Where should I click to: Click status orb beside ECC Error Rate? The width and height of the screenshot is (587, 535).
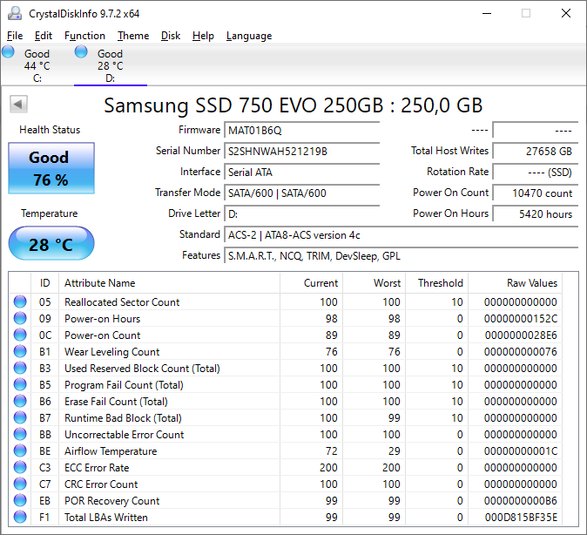click(x=20, y=468)
